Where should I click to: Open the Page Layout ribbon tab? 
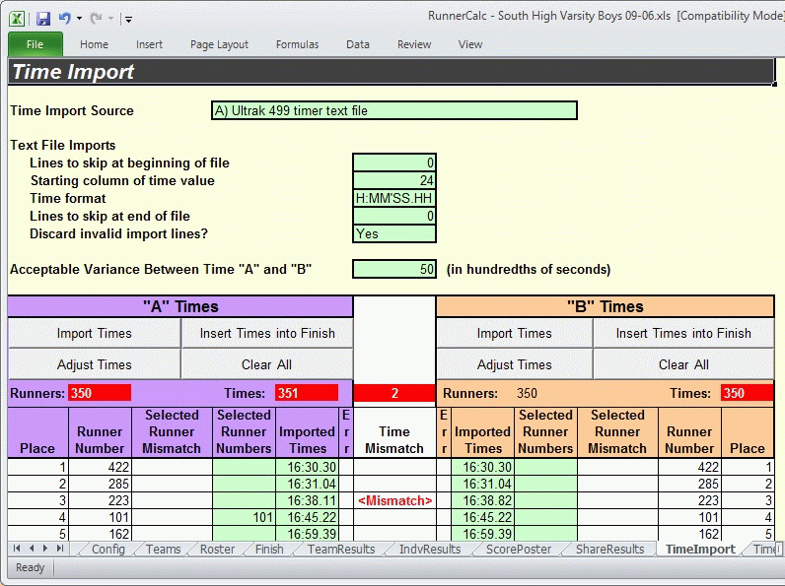point(219,44)
